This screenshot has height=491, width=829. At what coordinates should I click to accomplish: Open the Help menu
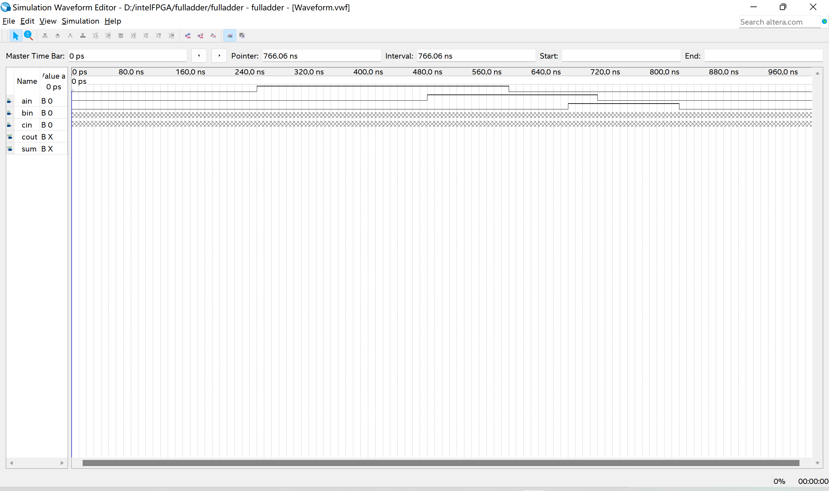point(113,21)
